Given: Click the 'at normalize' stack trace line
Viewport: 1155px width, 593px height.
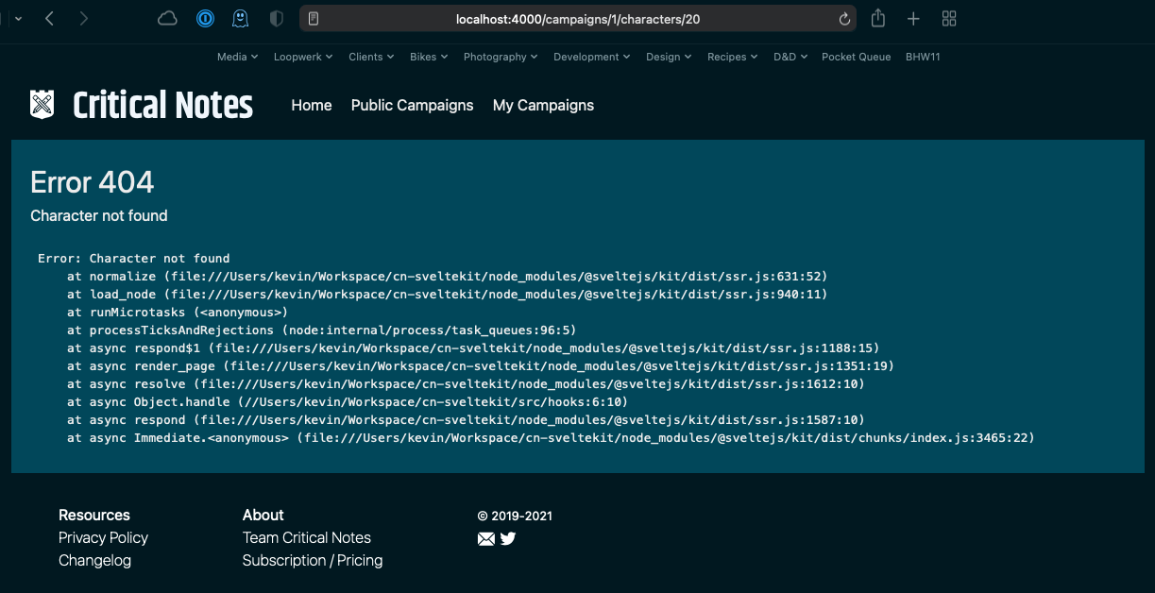Looking at the screenshot, I should tap(447, 276).
